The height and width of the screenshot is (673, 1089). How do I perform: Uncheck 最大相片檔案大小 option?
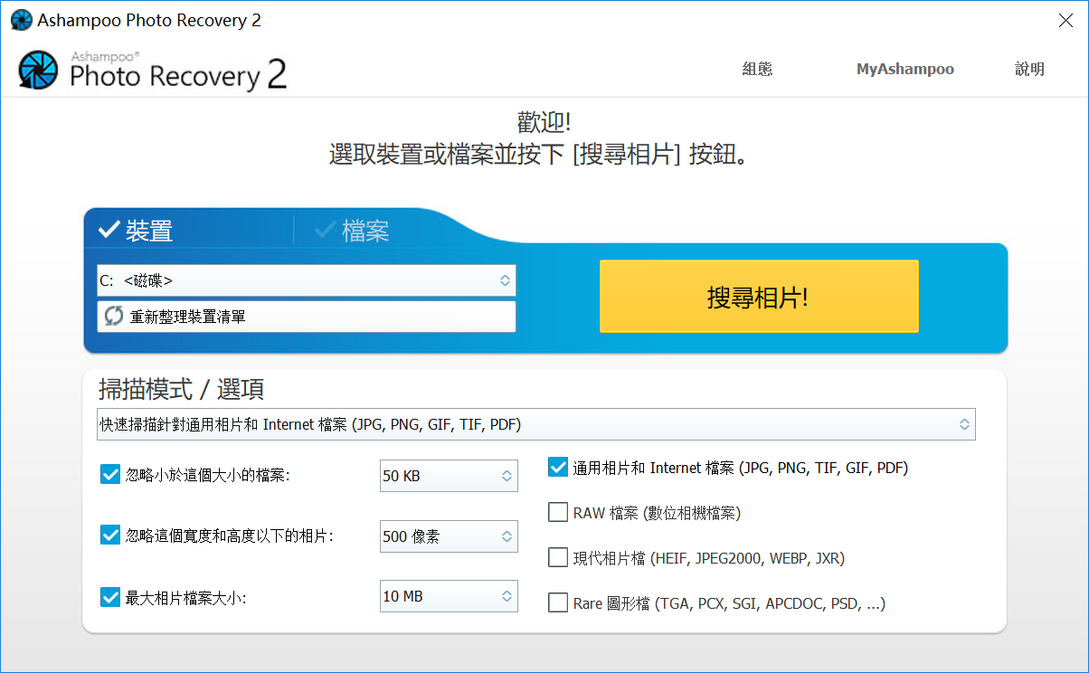(x=110, y=596)
